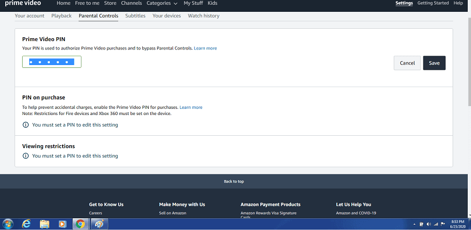This screenshot has height=230, width=471.
Task: Open Windows Media Player from taskbar
Action: pyautogui.click(x=62, y=224)
